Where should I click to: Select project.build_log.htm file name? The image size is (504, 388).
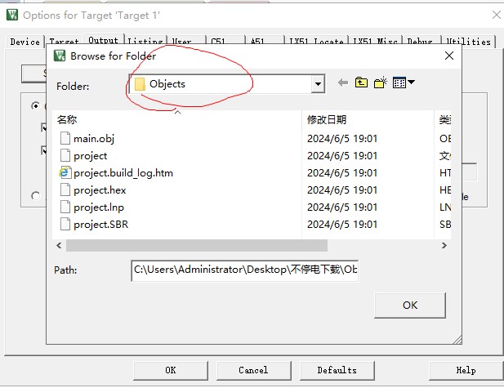[x=123, y=173]
